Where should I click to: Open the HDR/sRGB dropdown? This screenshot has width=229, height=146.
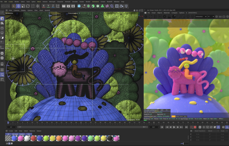click(x=201, y=17)
